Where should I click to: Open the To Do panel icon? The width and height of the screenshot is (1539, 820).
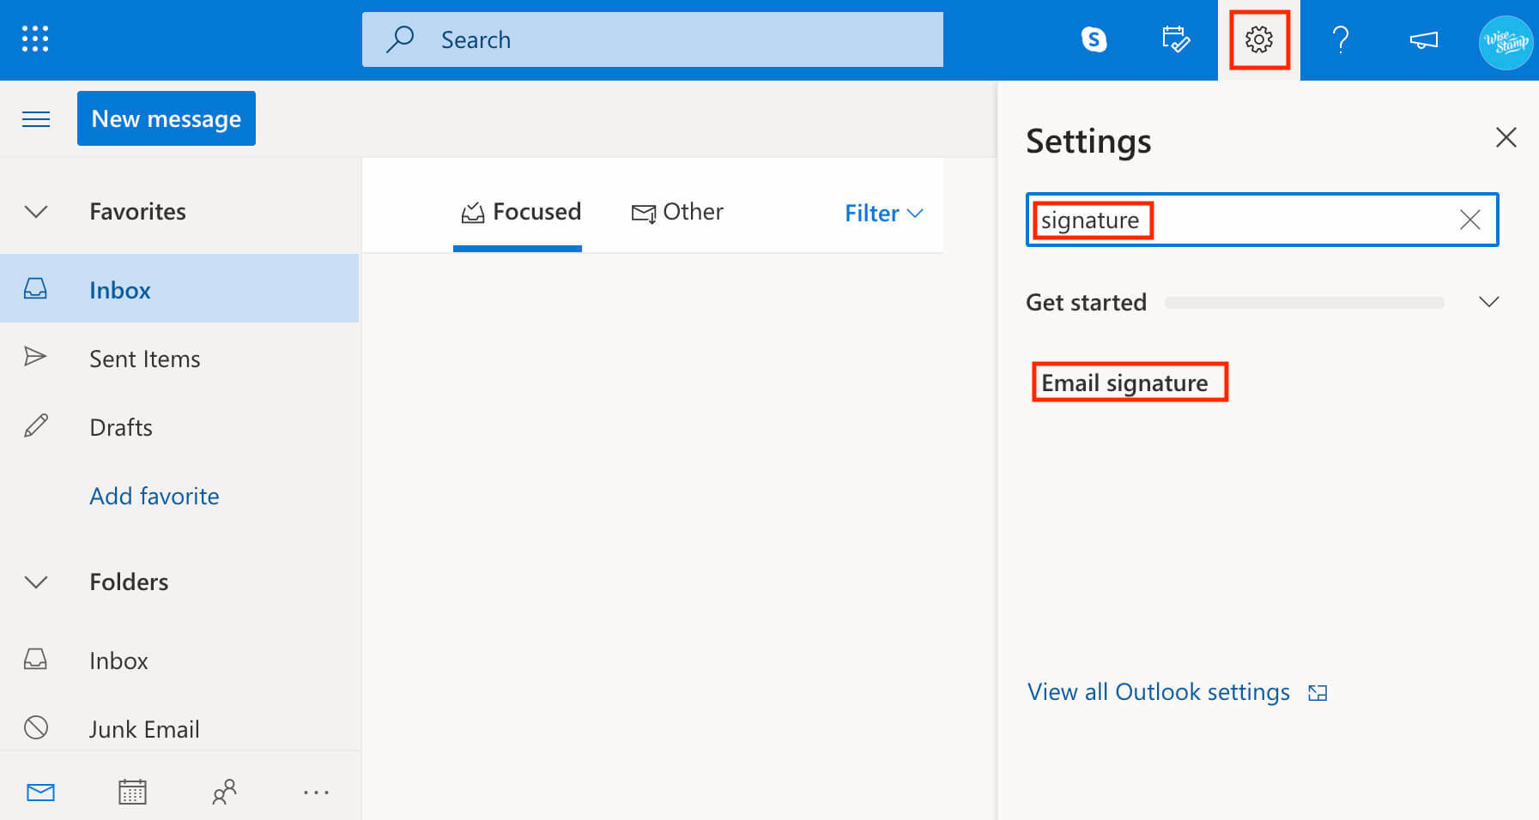1176,39
